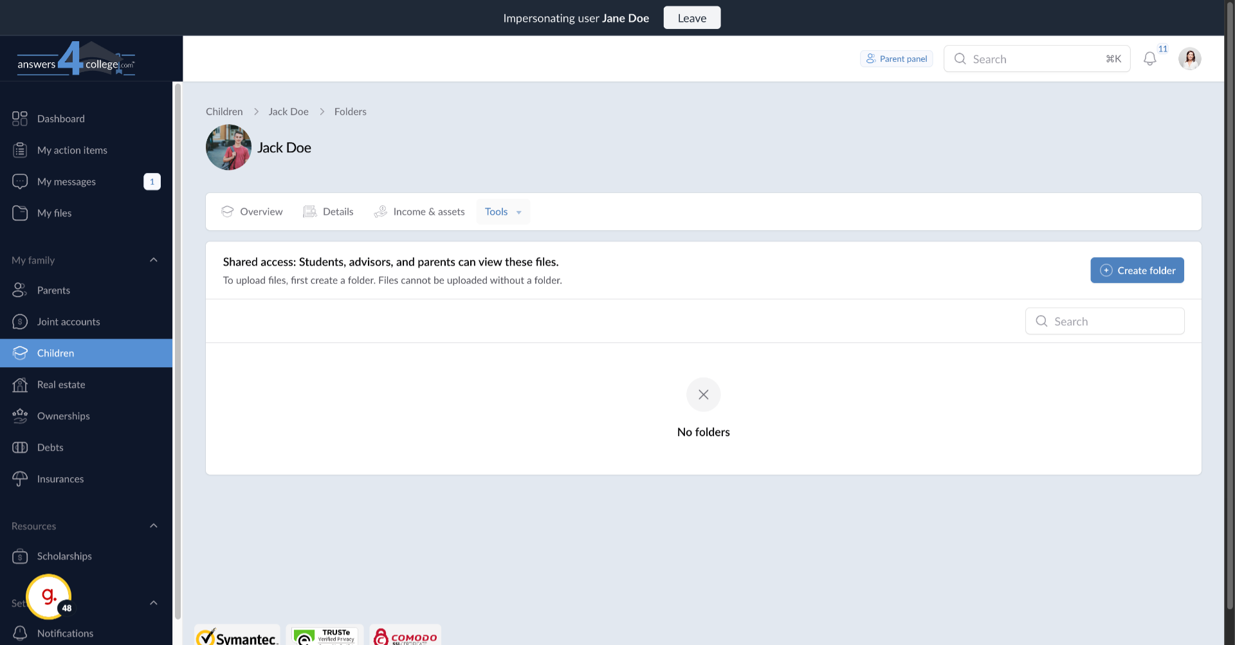Focus the global Search field

tap(1037, 59)
